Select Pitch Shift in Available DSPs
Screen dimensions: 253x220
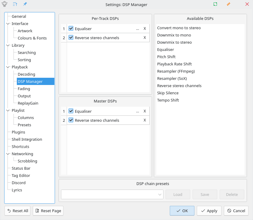[x=166, y=57]
